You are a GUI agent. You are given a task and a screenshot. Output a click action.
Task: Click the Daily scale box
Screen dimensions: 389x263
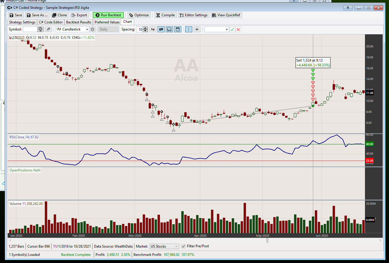click(108, 29)
